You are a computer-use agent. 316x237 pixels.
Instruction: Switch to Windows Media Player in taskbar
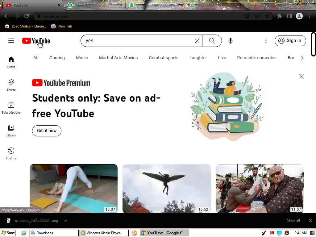coord(104,233)
